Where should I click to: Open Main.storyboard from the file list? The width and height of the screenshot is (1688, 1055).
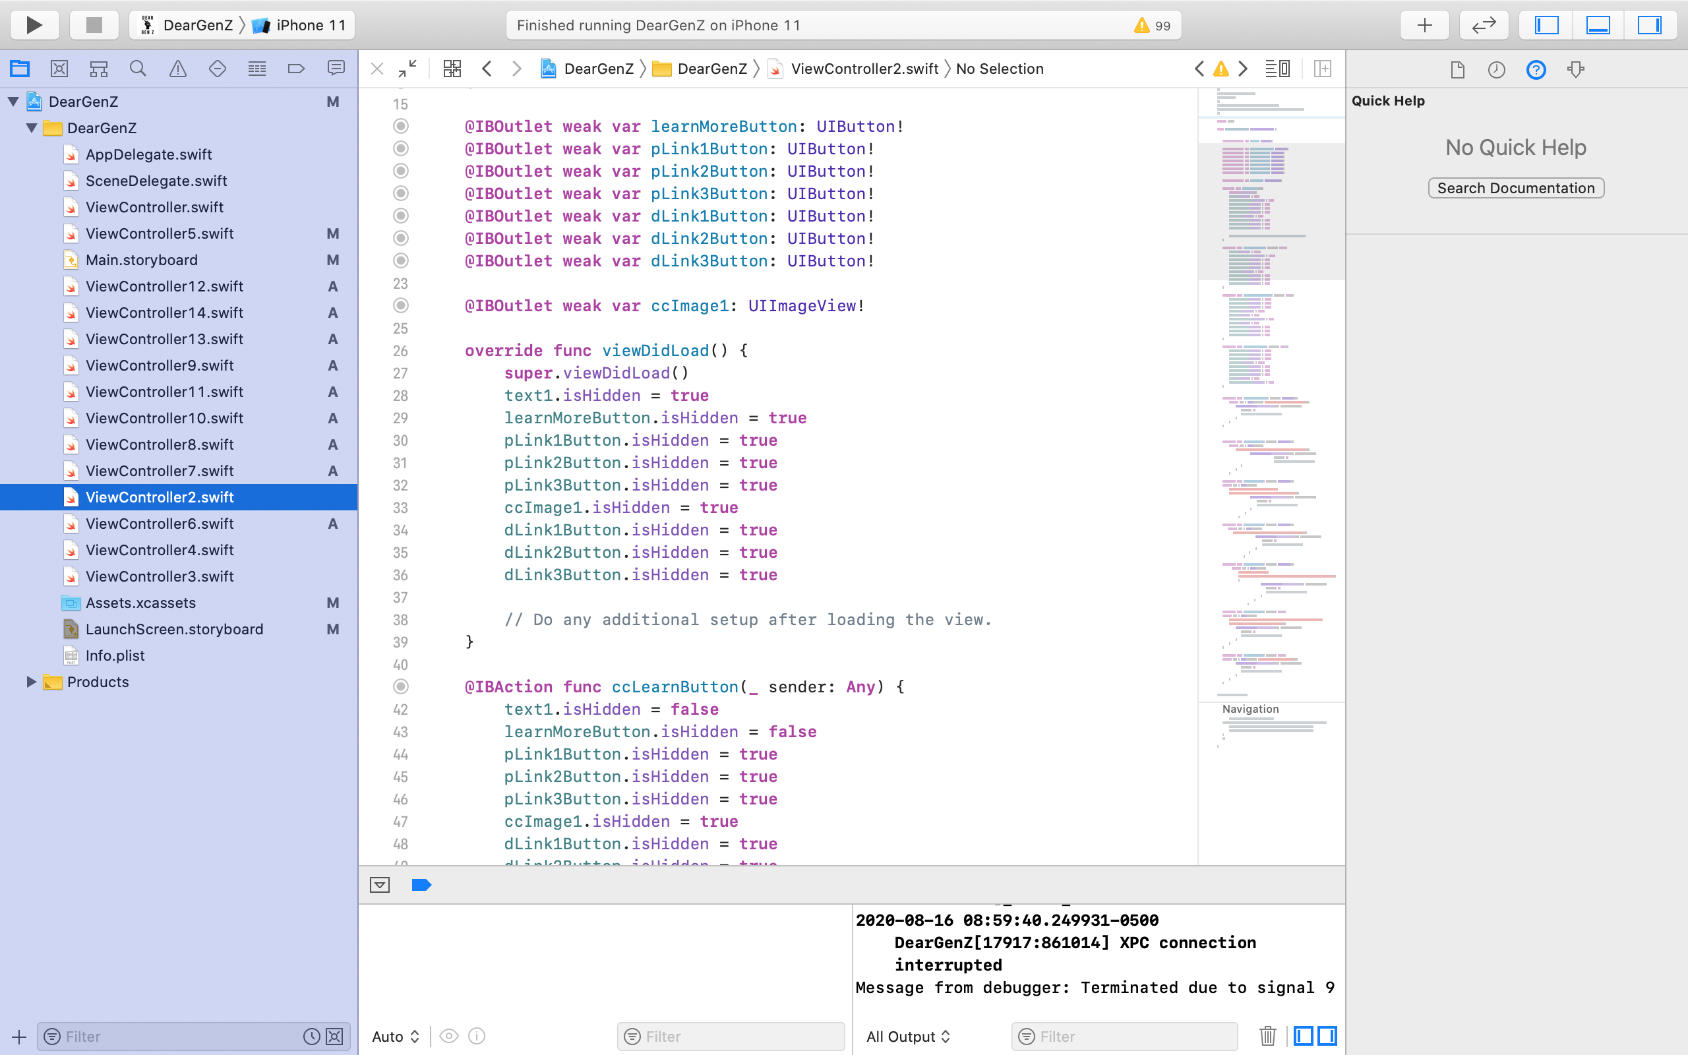point(142,260)
